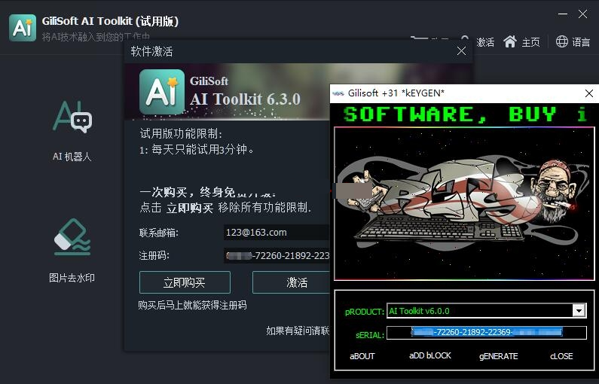Click the globe icon for 语言
The image size is (599, 384).
click(562, 41)
